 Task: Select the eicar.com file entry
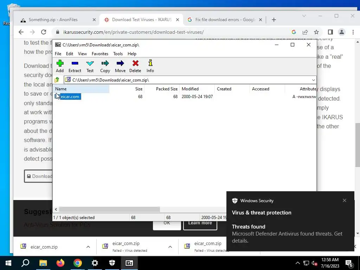(x=70, y=97)
